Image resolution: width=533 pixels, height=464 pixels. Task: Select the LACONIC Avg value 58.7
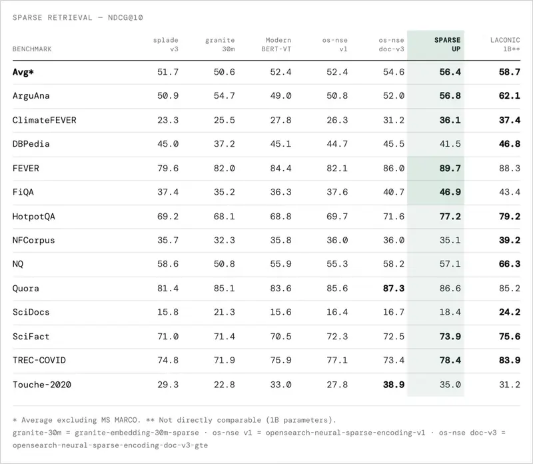(x=509, y=72)
